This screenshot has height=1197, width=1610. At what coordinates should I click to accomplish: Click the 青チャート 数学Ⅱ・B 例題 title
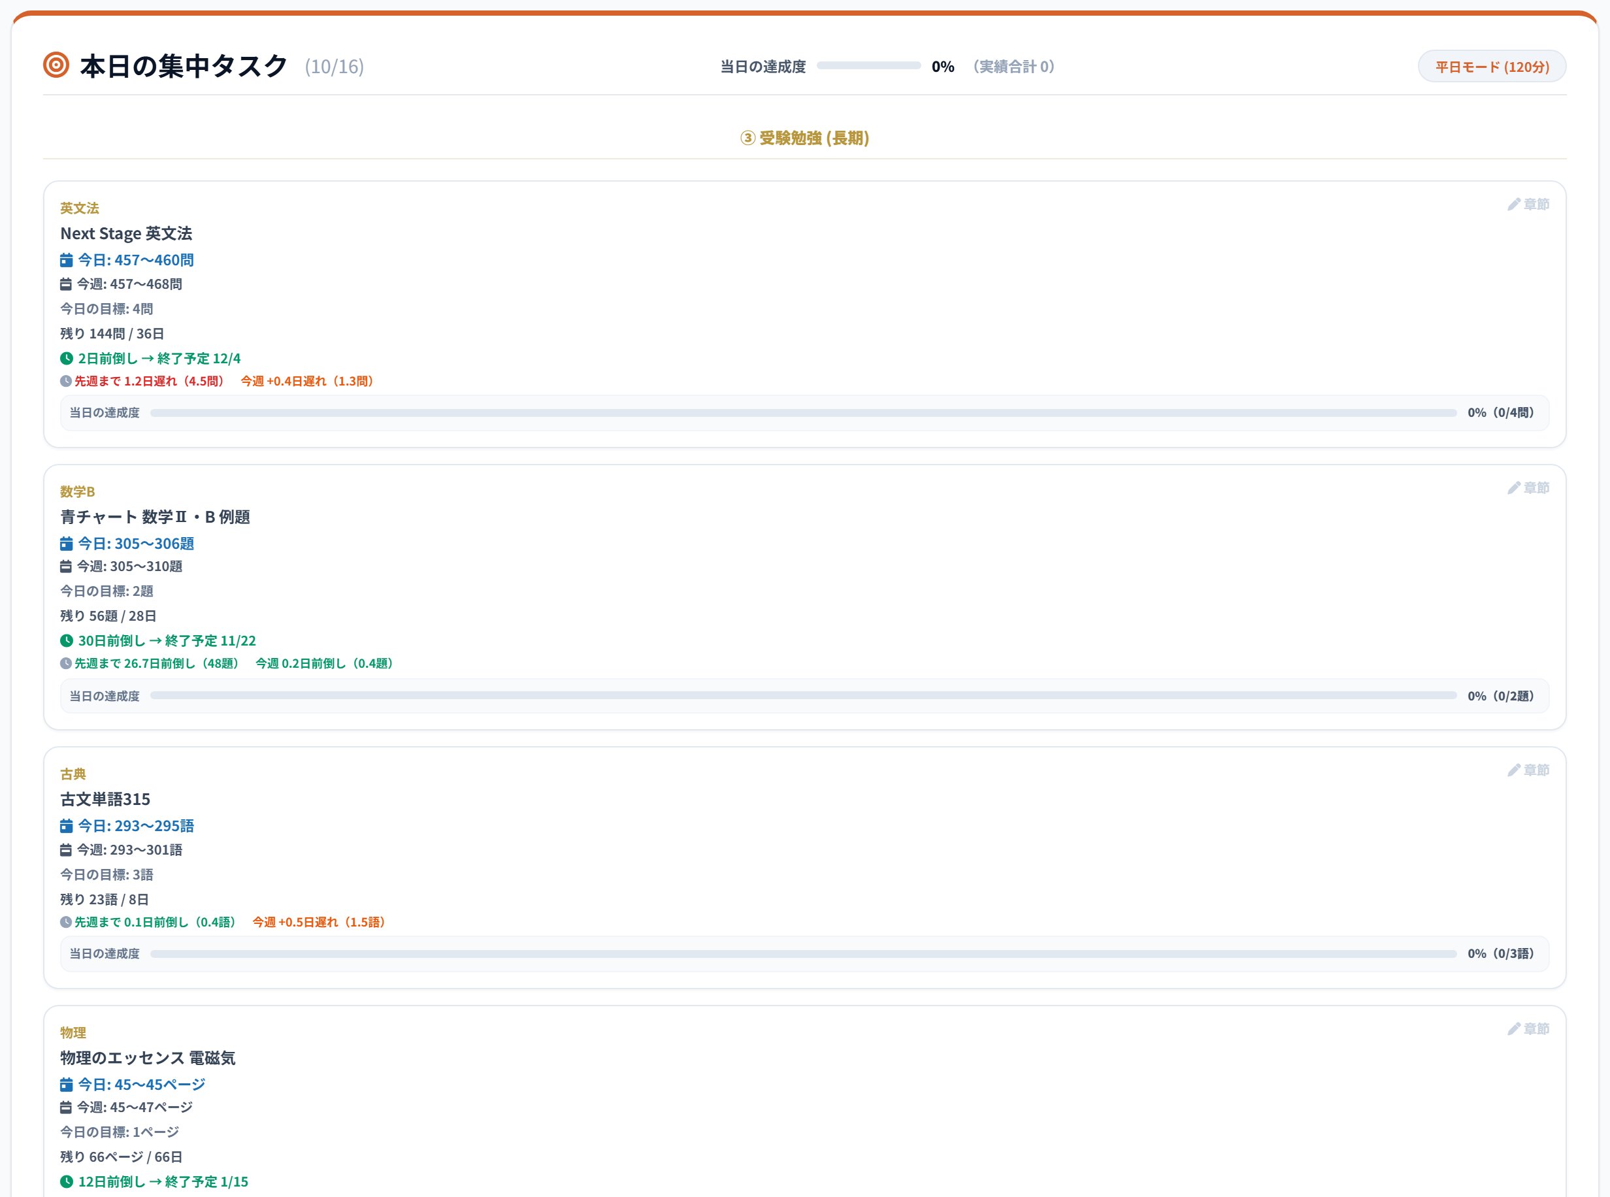155,517
